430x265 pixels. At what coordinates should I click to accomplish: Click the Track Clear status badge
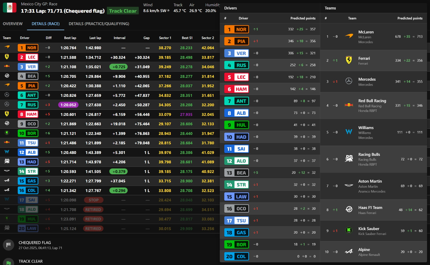tap(123, 11)
